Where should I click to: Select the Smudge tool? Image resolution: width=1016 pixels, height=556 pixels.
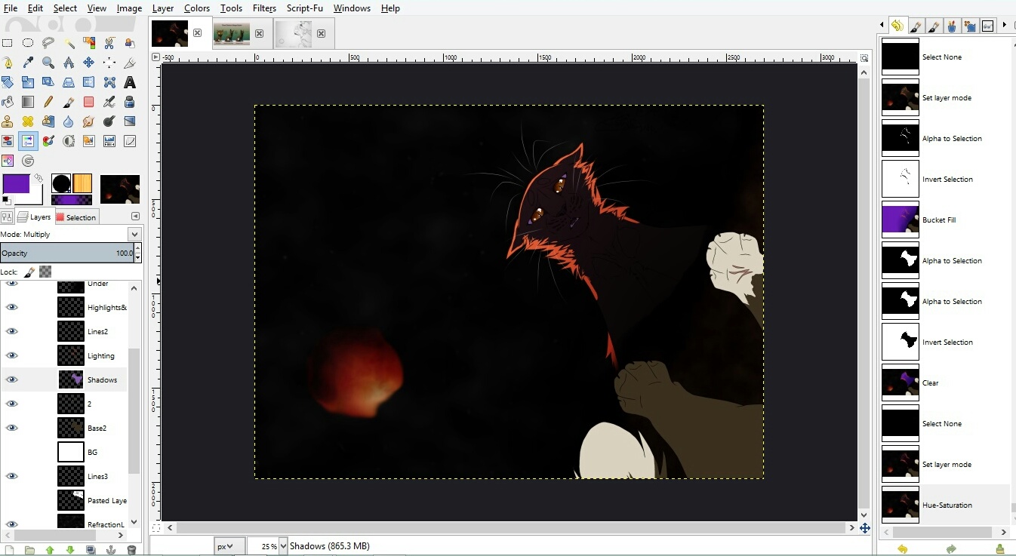[x=89, y=121]
